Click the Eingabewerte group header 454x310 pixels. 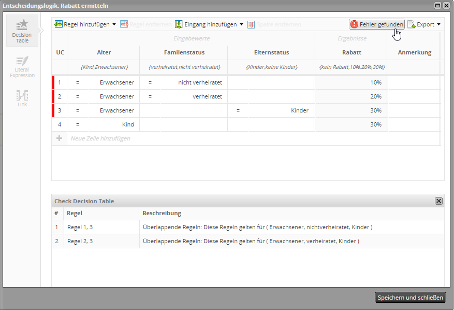coord(192,38)
